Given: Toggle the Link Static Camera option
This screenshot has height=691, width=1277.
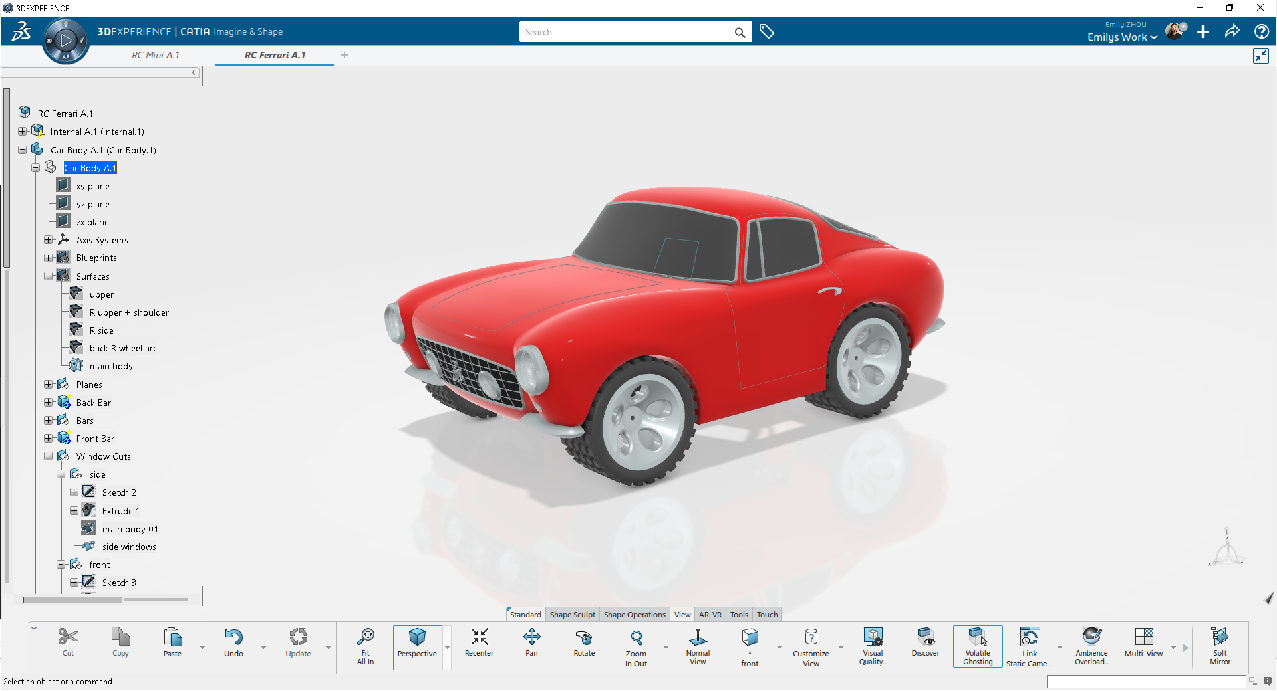Looking at the screenshot, I should click(x=1029, y=645).
